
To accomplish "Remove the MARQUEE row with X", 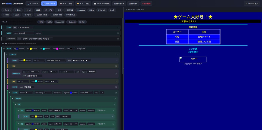I will (116, 73).
